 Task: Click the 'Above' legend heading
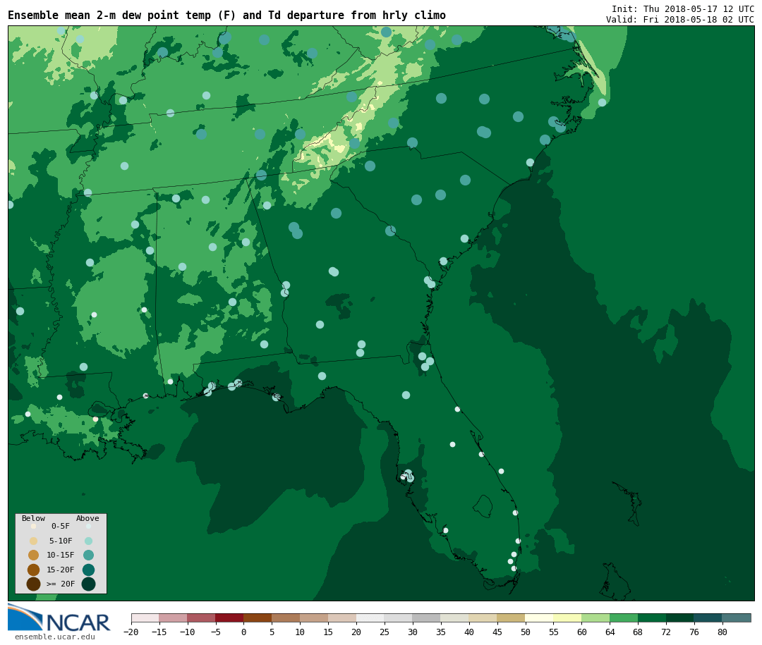pyautogui.click(x=87, y=518)
